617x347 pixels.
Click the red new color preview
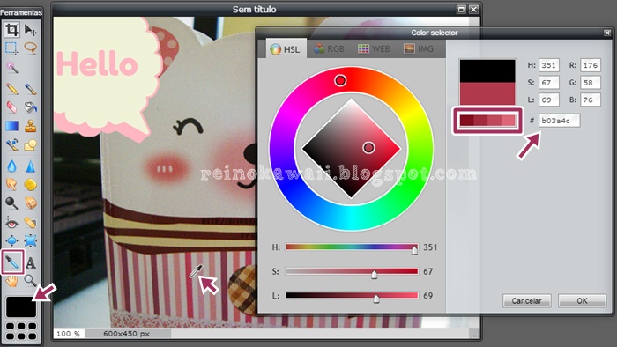click(487, 93)
